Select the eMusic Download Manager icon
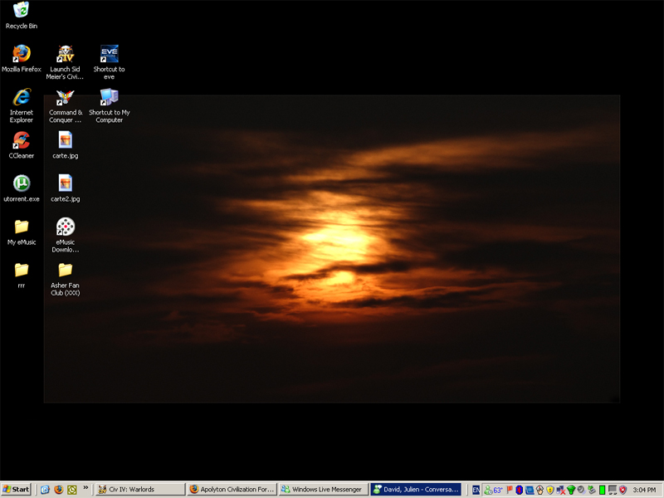664x498 pixels. pos(65,227)
